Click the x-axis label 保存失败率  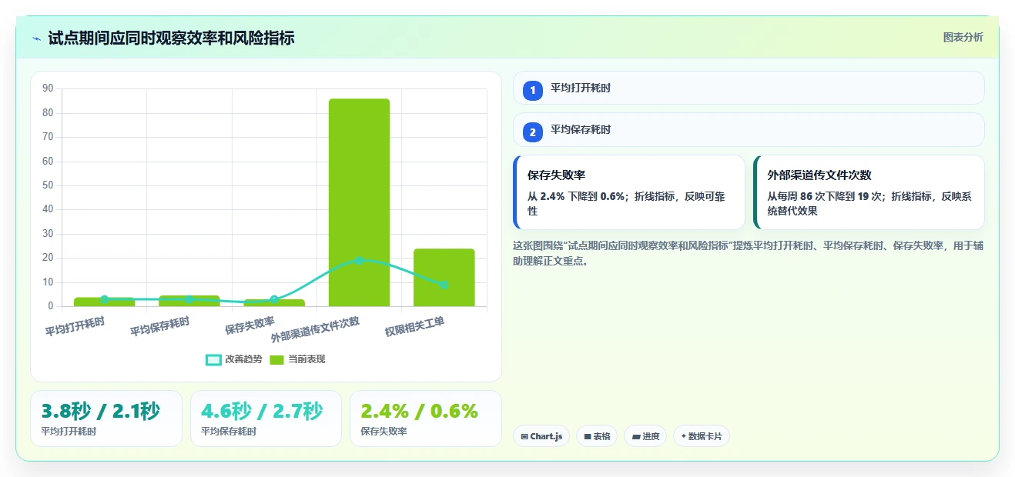pyautogui.click(x=250, y=326)
